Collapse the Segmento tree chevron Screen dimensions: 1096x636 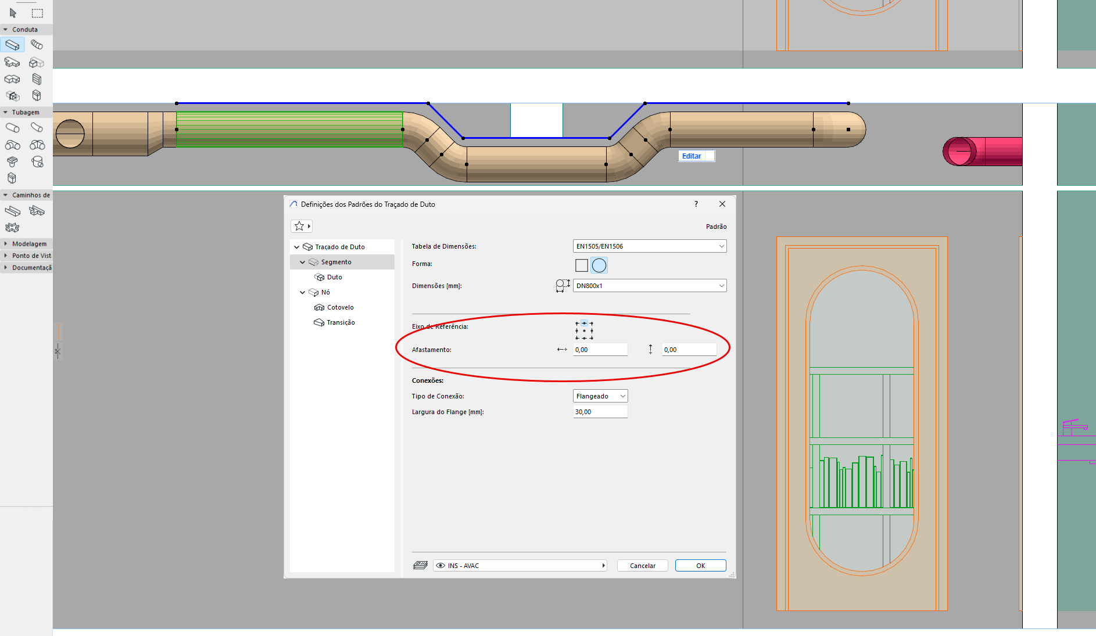click(303, 262)
